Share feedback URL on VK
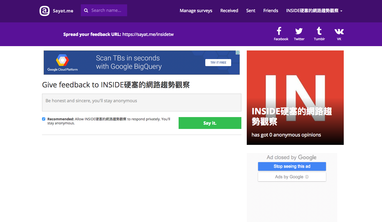Viewport: 382px width, 222px height. coord(339,34)
